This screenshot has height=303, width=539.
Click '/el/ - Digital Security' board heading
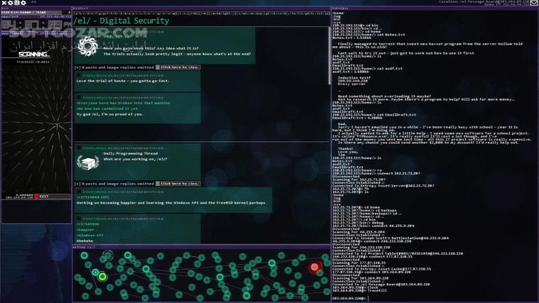coord(121,21)
